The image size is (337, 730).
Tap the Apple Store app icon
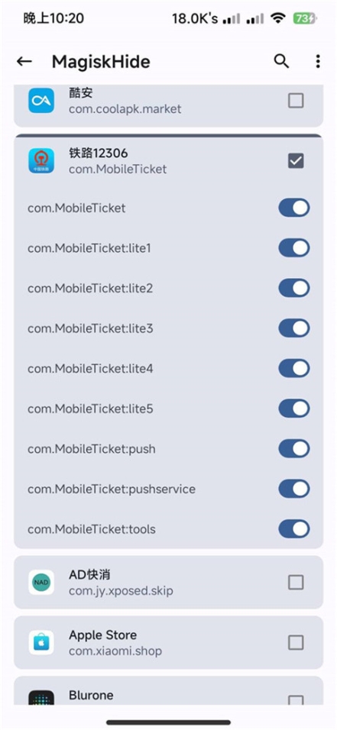tap(41, 642)
